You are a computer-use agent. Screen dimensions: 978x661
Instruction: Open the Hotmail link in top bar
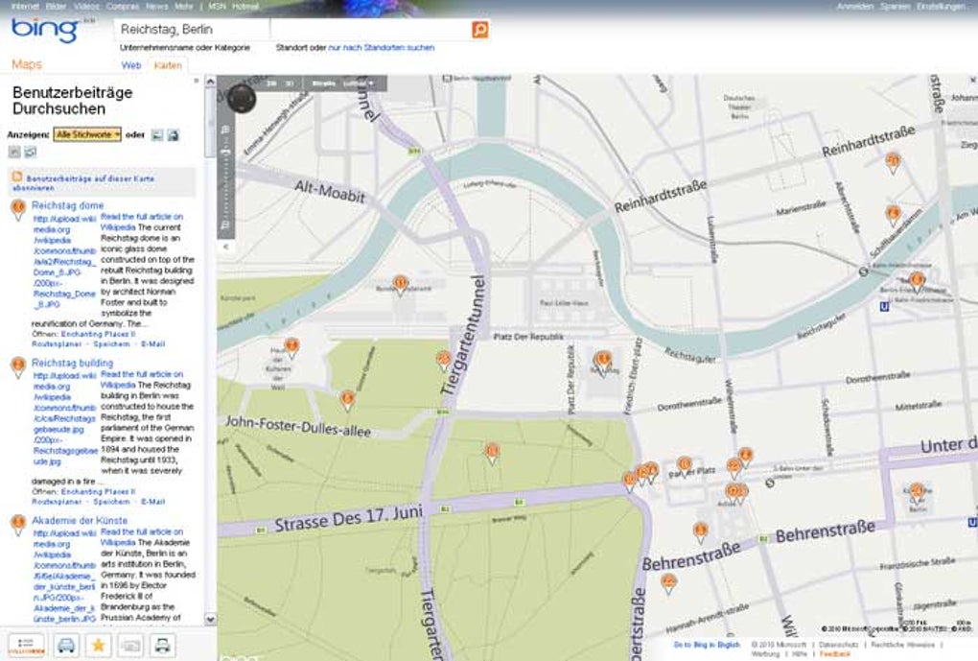(x=245, y=7)
